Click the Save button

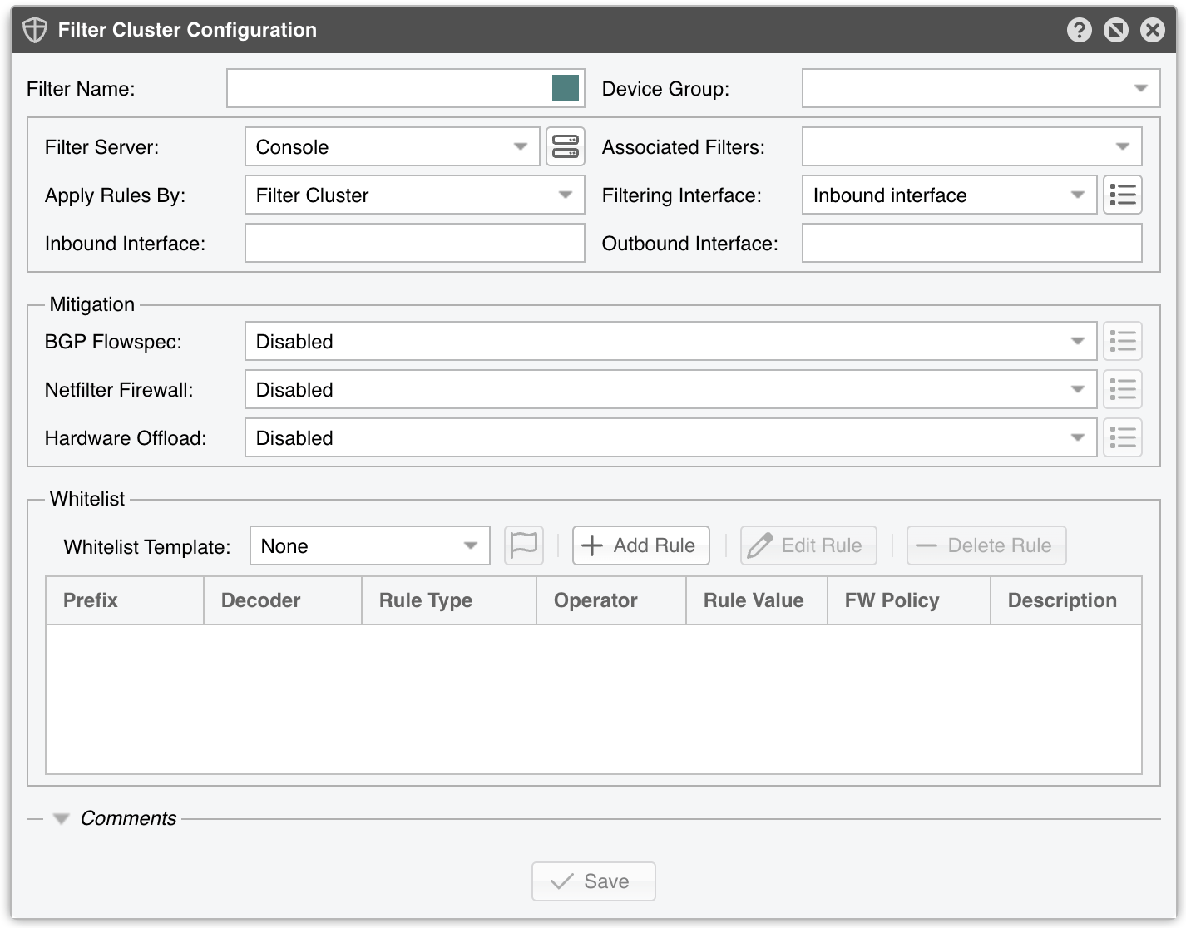(x=594, y=881)
